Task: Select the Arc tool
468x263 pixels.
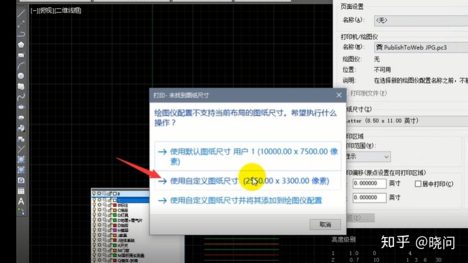Action: (21, 66)
